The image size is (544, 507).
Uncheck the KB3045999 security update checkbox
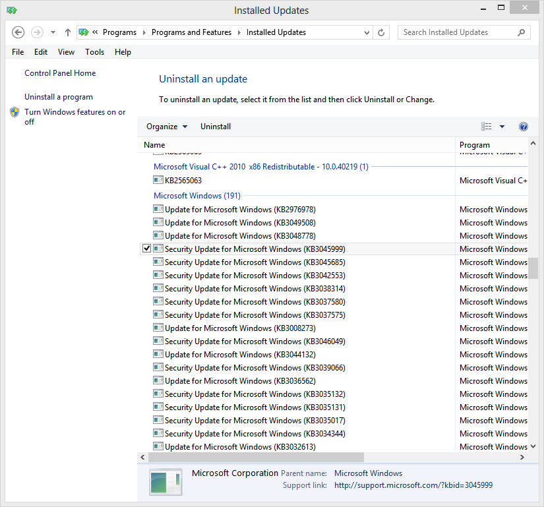tap(147, 249)
